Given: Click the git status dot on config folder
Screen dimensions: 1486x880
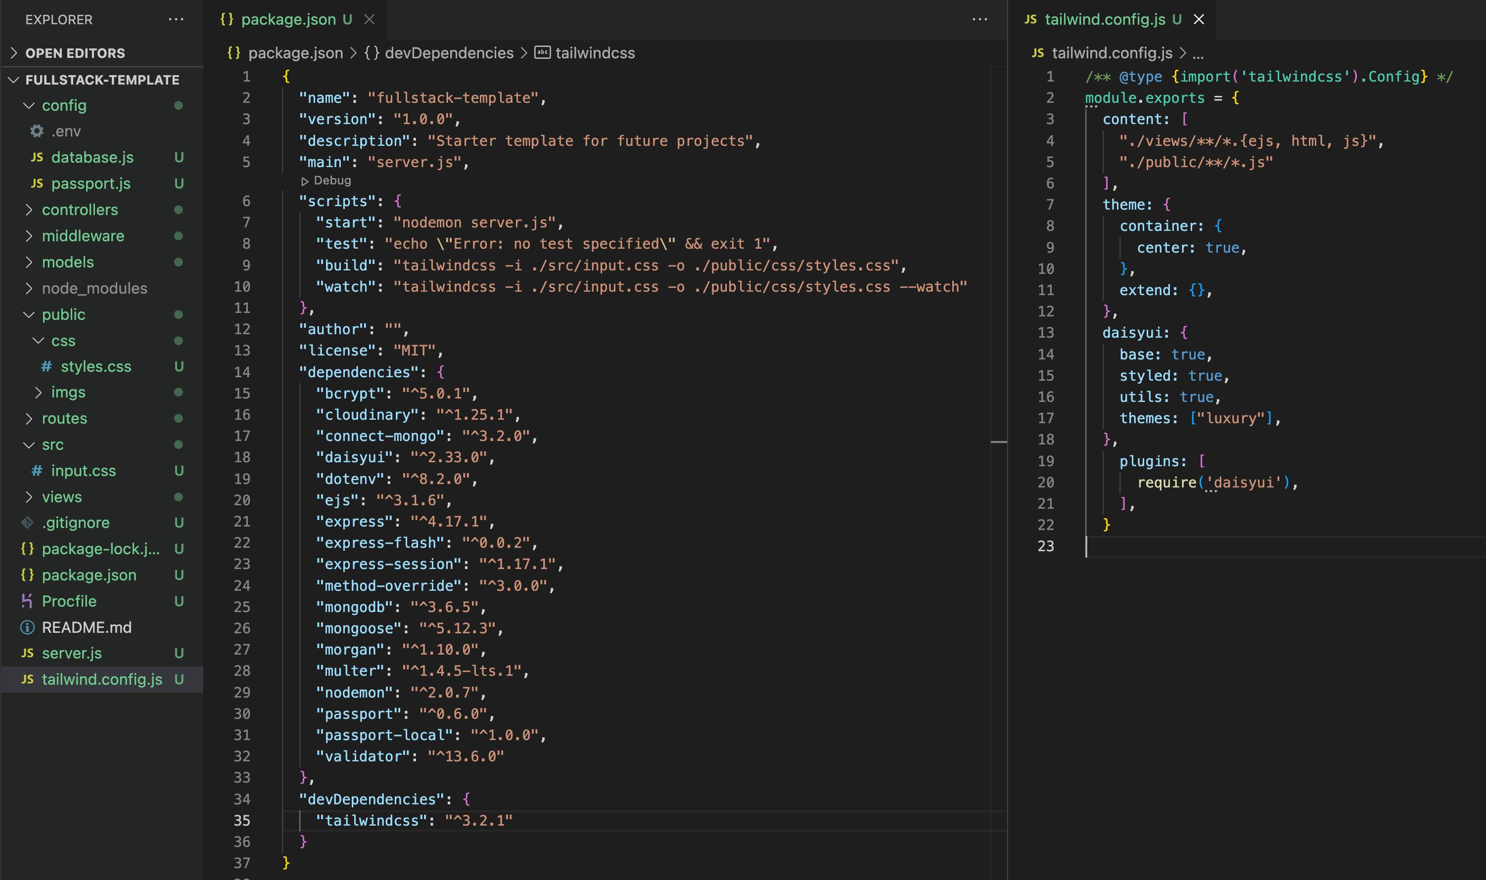Looking at the screenshot, I should coord(178,106).
